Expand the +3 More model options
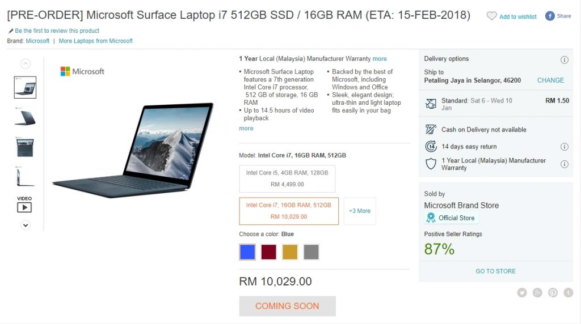The image size is (581, 324). point(360,211)
